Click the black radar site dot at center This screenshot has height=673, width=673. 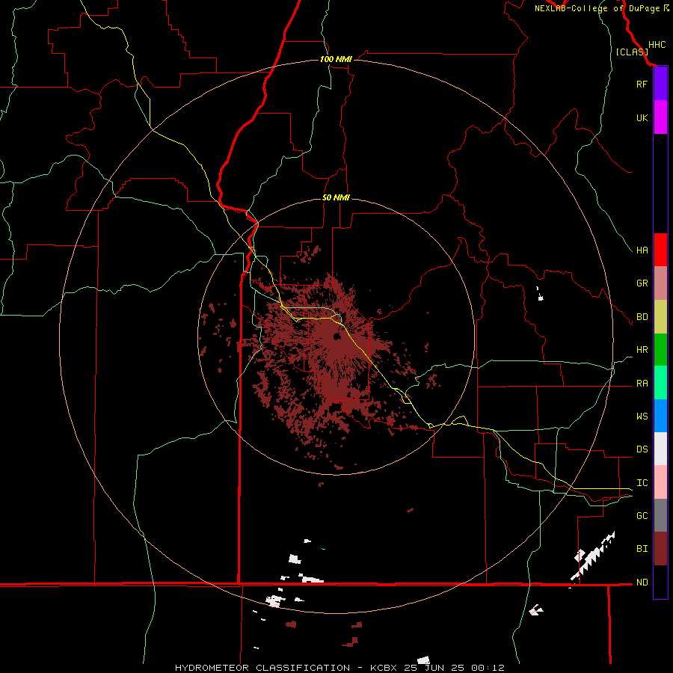point(337,336)
